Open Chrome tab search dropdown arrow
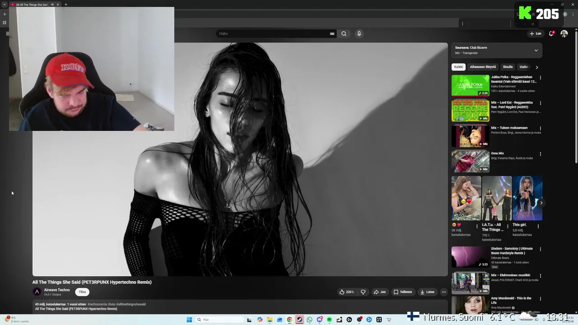Screen dimensions: 578x325 pyautogui.click(x=5, y=5)
